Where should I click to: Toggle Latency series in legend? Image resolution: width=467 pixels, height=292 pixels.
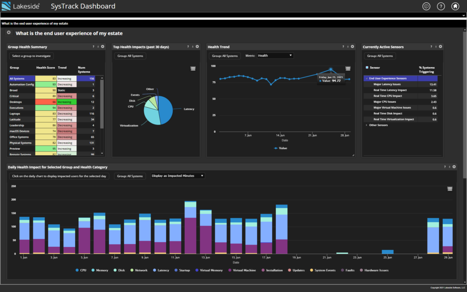[161, 270]
